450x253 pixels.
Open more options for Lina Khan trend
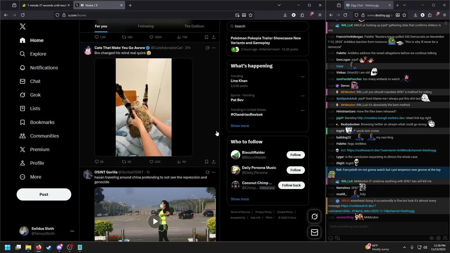coord(302,77)
